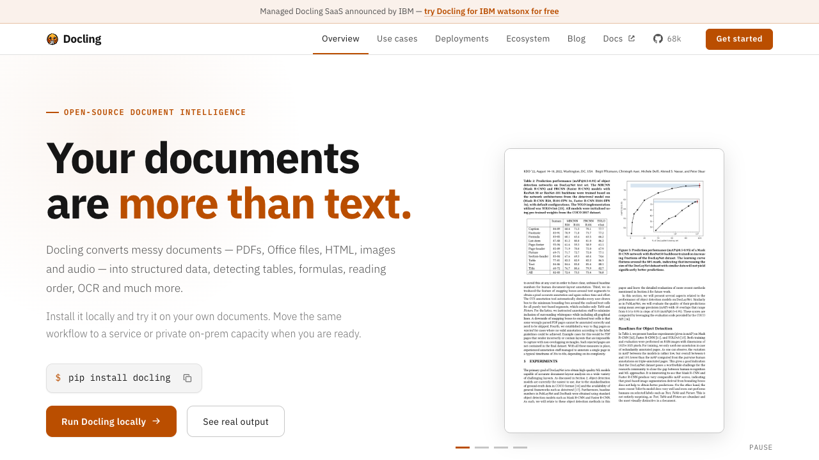Follow try Docling for IBM watsonx link

[x=491, y=11]
